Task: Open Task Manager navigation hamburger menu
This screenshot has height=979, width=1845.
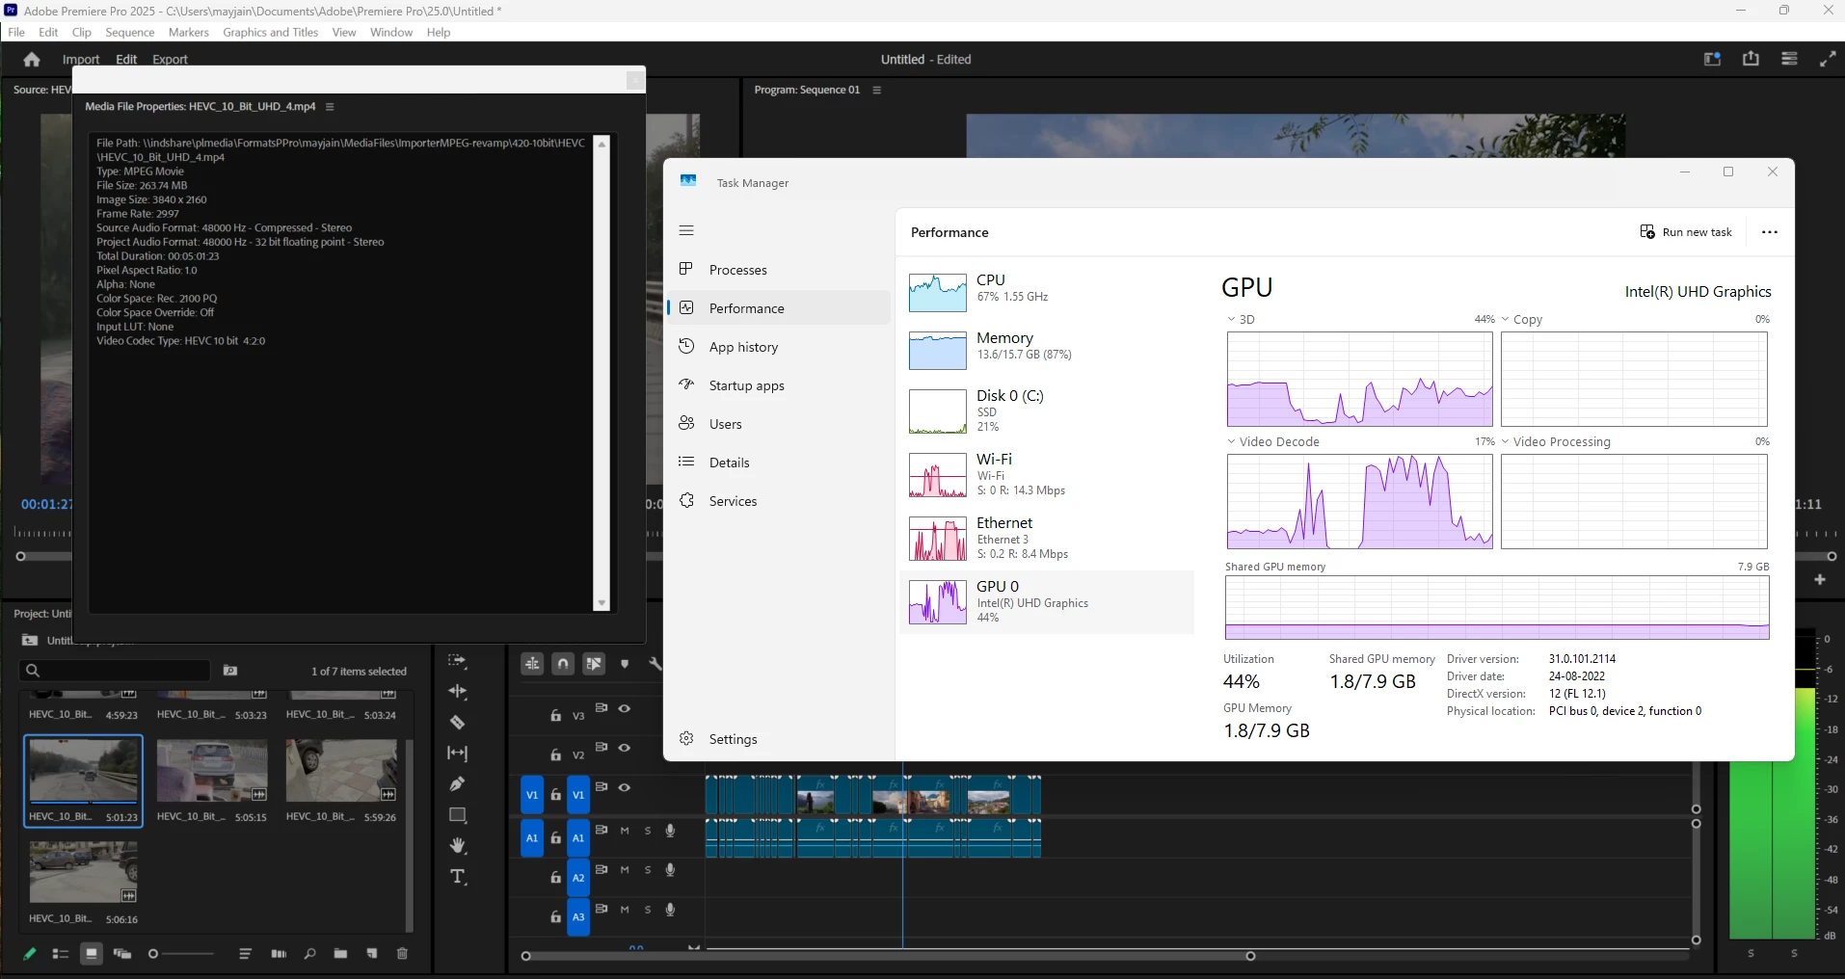Action: [x=686, y=230]
